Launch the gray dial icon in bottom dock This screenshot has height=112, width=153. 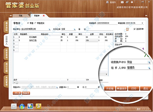(x=14, y=106)
